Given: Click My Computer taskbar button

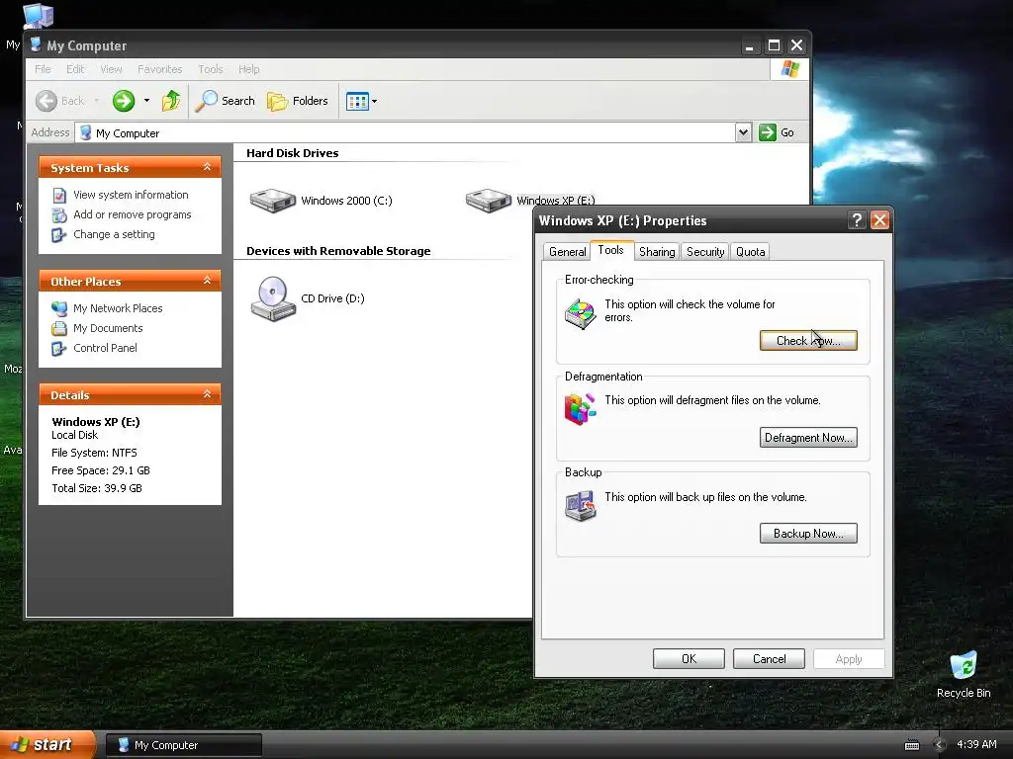Looking at the screenshot, I should coord(183,745).
